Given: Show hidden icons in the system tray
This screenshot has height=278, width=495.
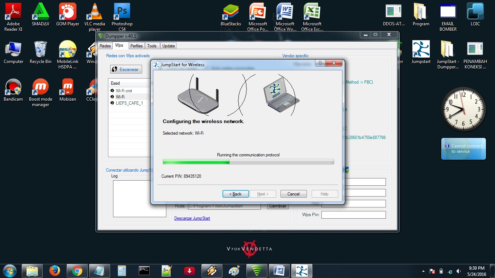Looking at the screenshot, I should [423, 270].
